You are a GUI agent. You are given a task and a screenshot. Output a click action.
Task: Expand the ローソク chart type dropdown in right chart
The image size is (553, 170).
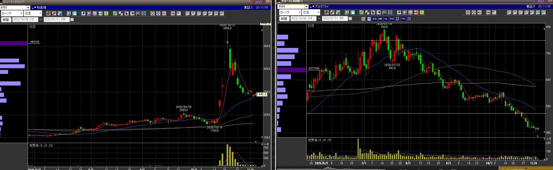(x=300, y=12)
